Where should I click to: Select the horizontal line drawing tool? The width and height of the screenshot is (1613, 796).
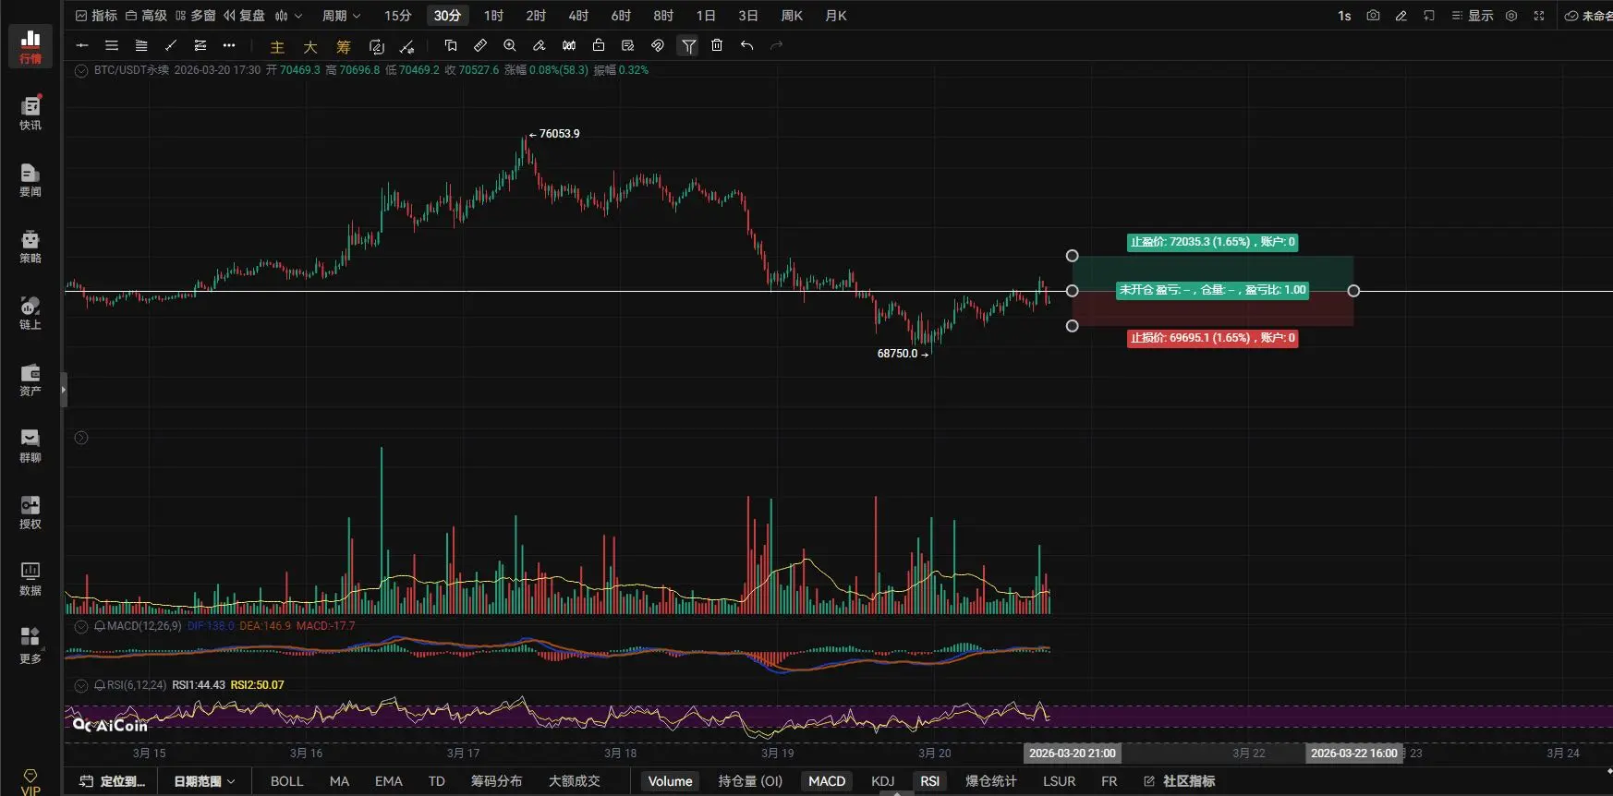click(x=82, y=45)
